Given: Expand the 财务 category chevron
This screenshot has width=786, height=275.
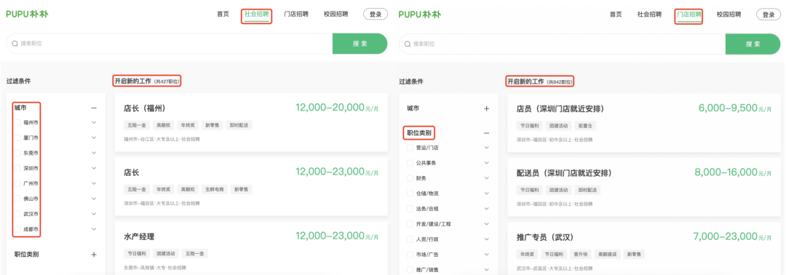Looking at the screenshot, I should point(486,178).
